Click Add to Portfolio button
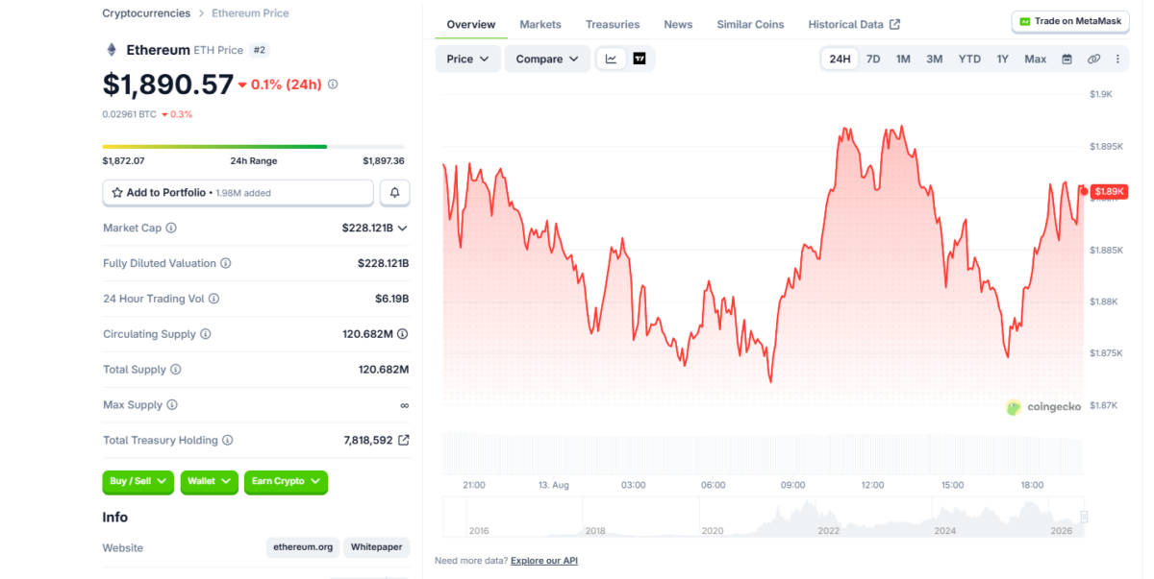This screenshot has height=579, width=1154. [238, 193]
